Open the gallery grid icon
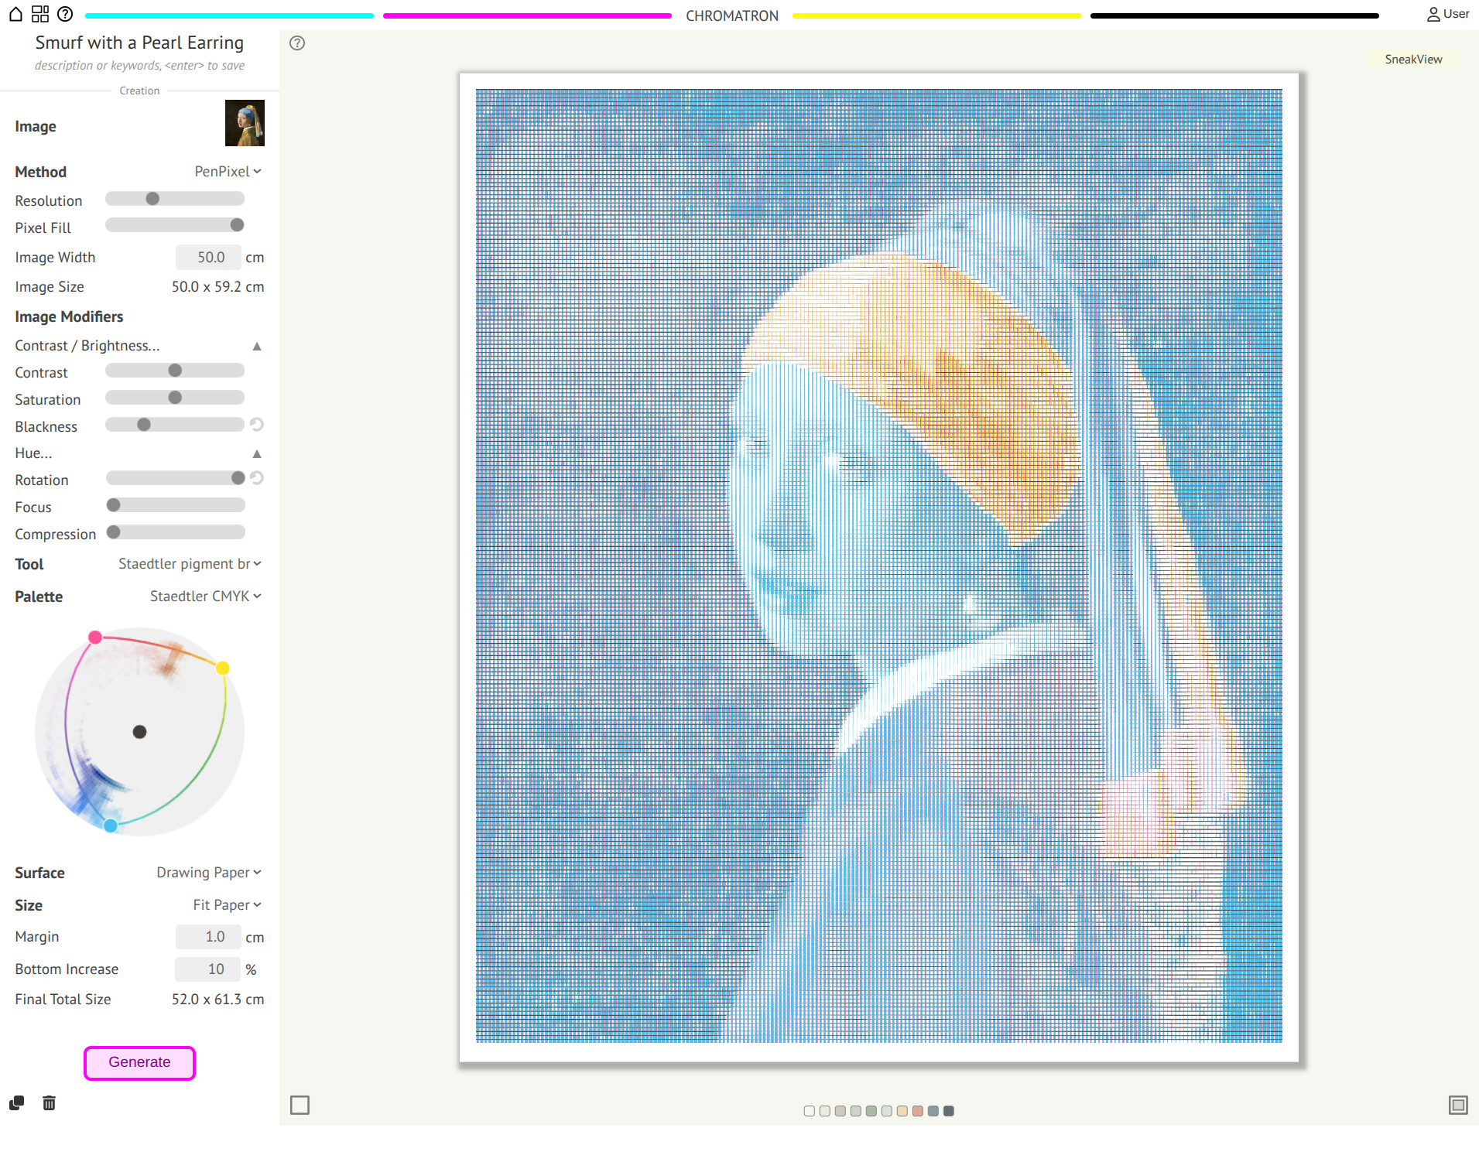 tap(40, 14)
